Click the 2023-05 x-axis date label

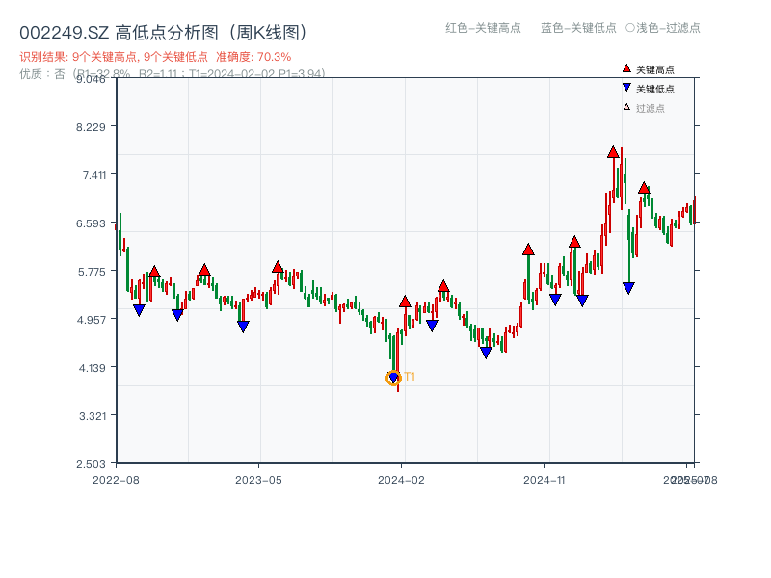[x=259, y=479]
